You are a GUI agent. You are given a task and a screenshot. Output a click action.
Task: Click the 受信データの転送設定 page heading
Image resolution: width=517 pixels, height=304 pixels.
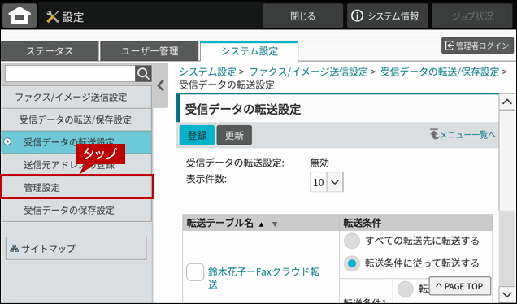coord(243,109)
